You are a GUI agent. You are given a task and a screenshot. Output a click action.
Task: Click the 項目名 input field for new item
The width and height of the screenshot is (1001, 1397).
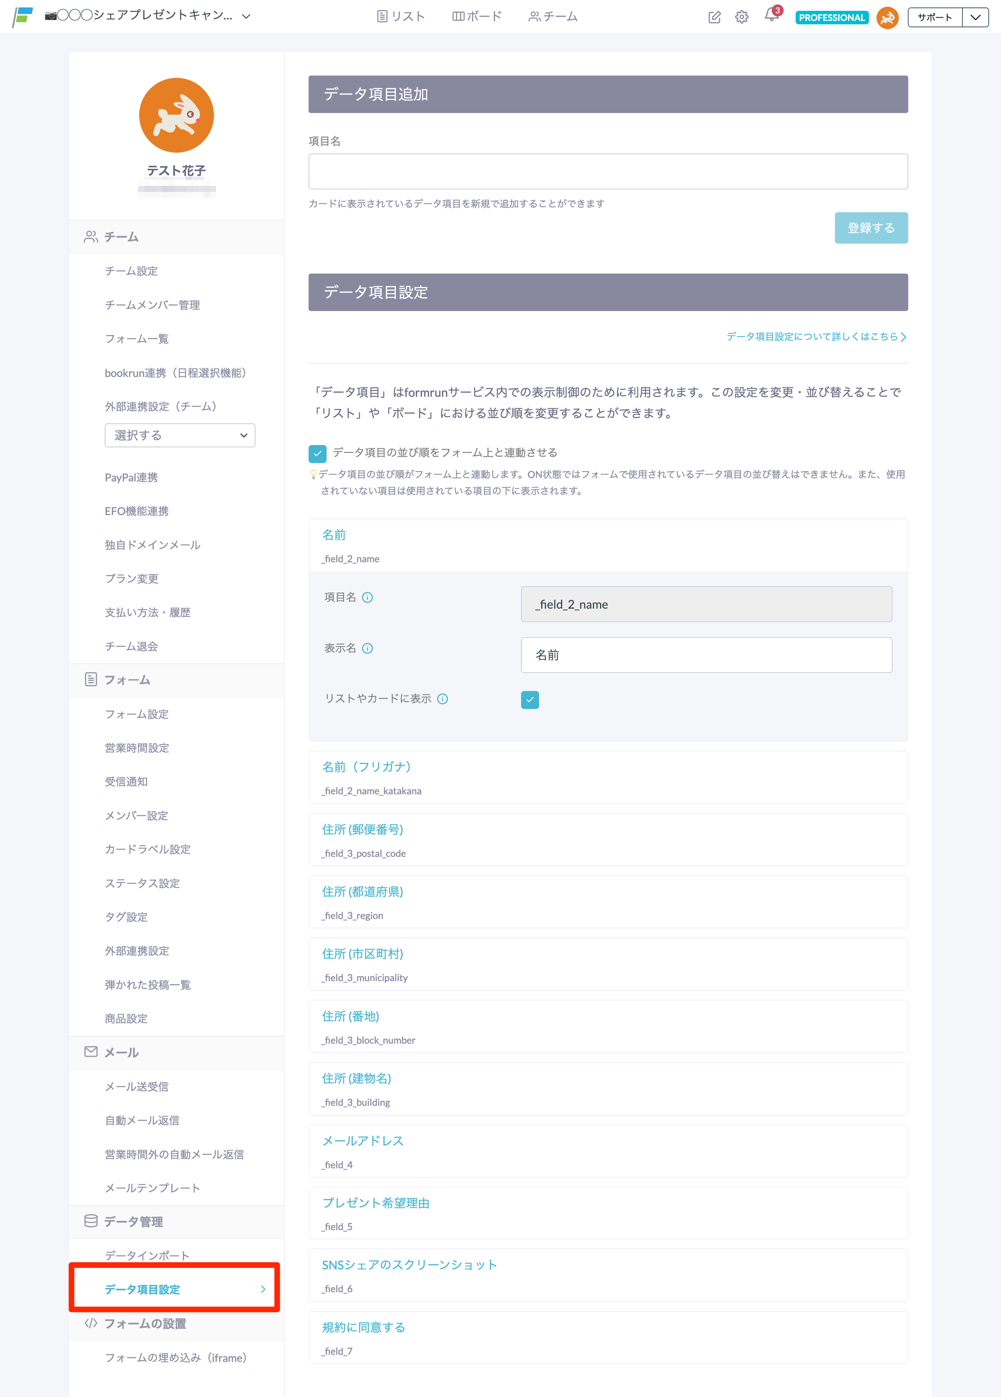pyautogui.click(x=607, y=171)
